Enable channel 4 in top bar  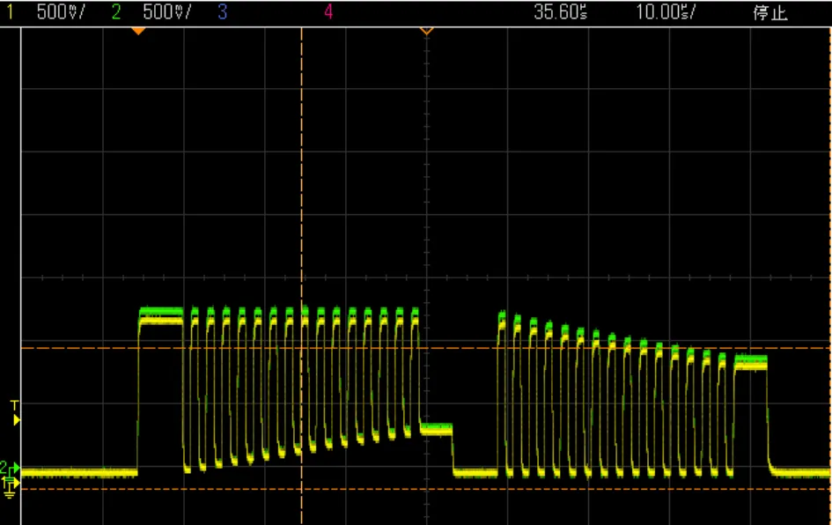328,12
